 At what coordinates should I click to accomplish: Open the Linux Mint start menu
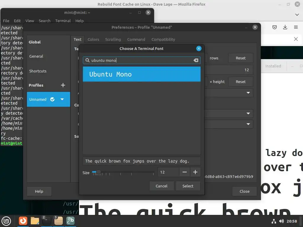7,221
